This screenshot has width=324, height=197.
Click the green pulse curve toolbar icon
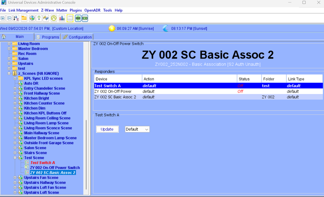pos(54,18)
